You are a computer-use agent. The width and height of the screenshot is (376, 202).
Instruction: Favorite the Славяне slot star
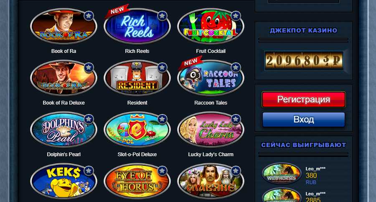236,171
